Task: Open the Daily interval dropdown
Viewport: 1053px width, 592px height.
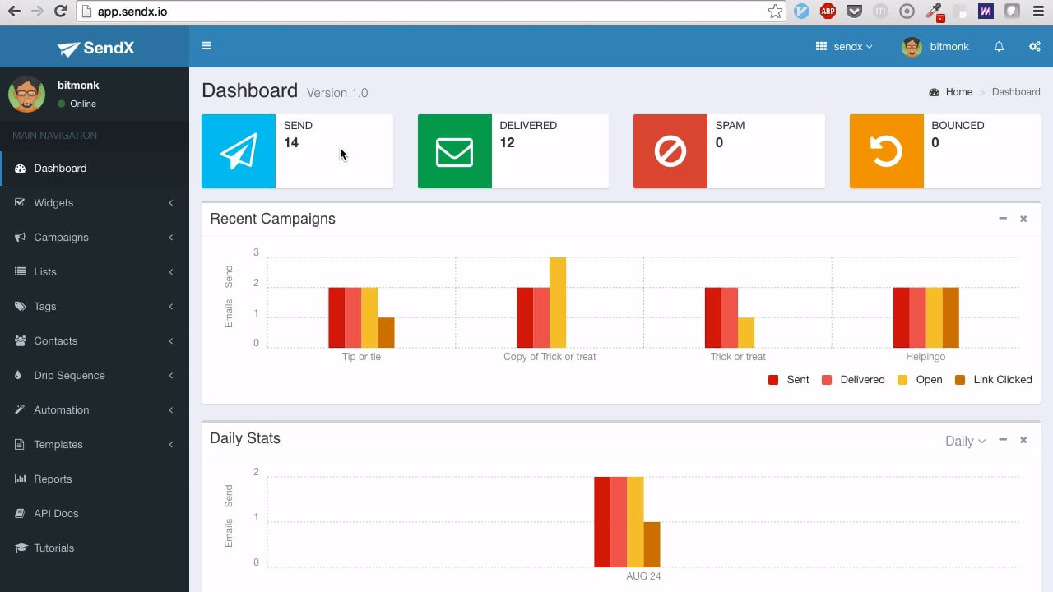Action: (964, 441)
